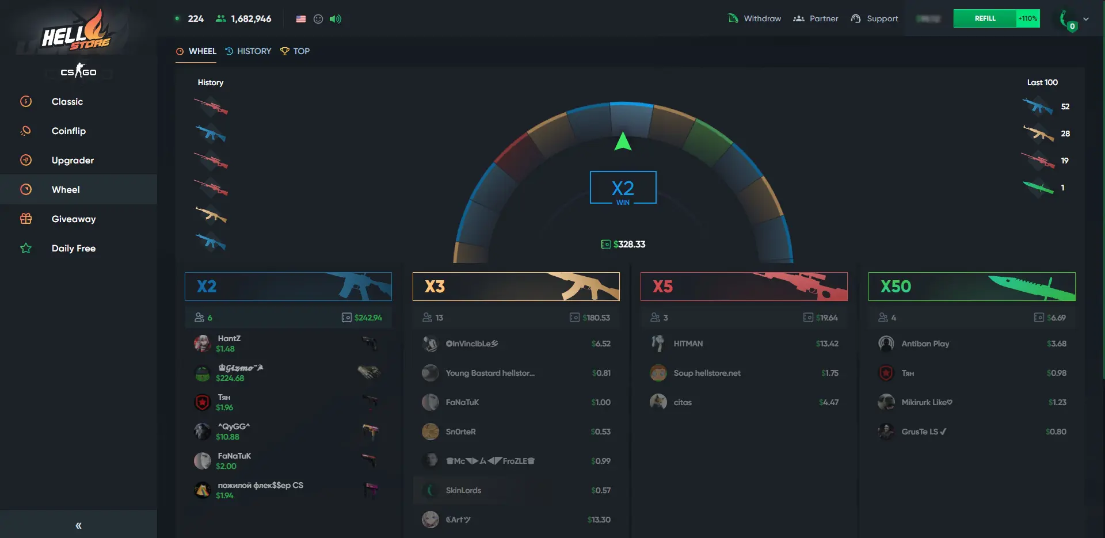Switch to the WHEEL tab

[196, 51]
